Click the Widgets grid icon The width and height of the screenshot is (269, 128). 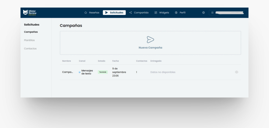tap(156, 13)
